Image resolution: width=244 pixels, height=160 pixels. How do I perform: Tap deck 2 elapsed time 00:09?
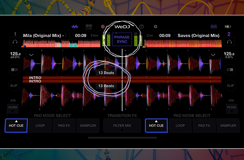165,35
